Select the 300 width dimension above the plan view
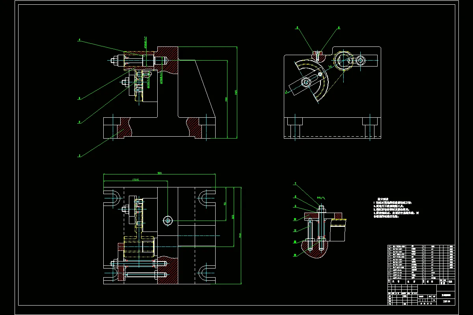Image resolution: width=473 pixels, height=315 pixels. point(160,173)
